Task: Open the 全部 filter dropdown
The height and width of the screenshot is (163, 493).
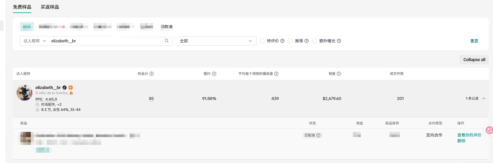Action: point(216,41)
